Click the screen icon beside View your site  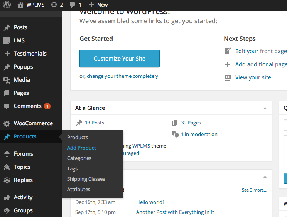click(x=228, y=77)
